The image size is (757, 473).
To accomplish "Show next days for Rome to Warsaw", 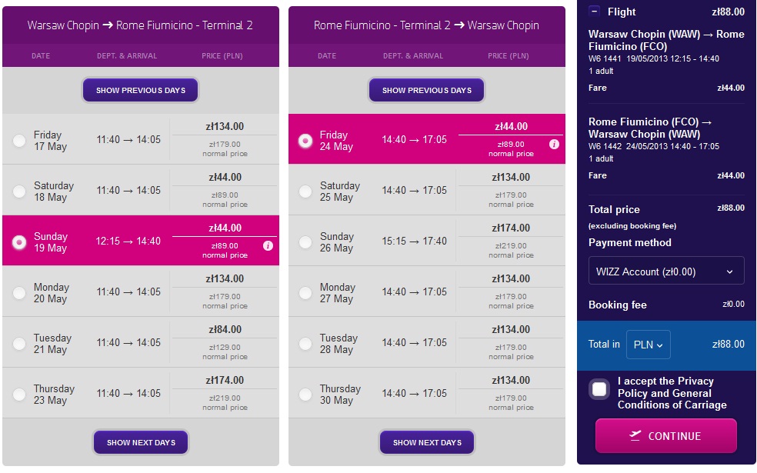I will click(x=427, y=442).
